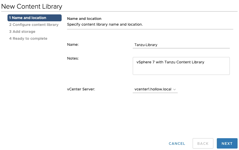Screen dimensions: 239x150
Task: Select step 1 Name and location
Action: [35, 18]
